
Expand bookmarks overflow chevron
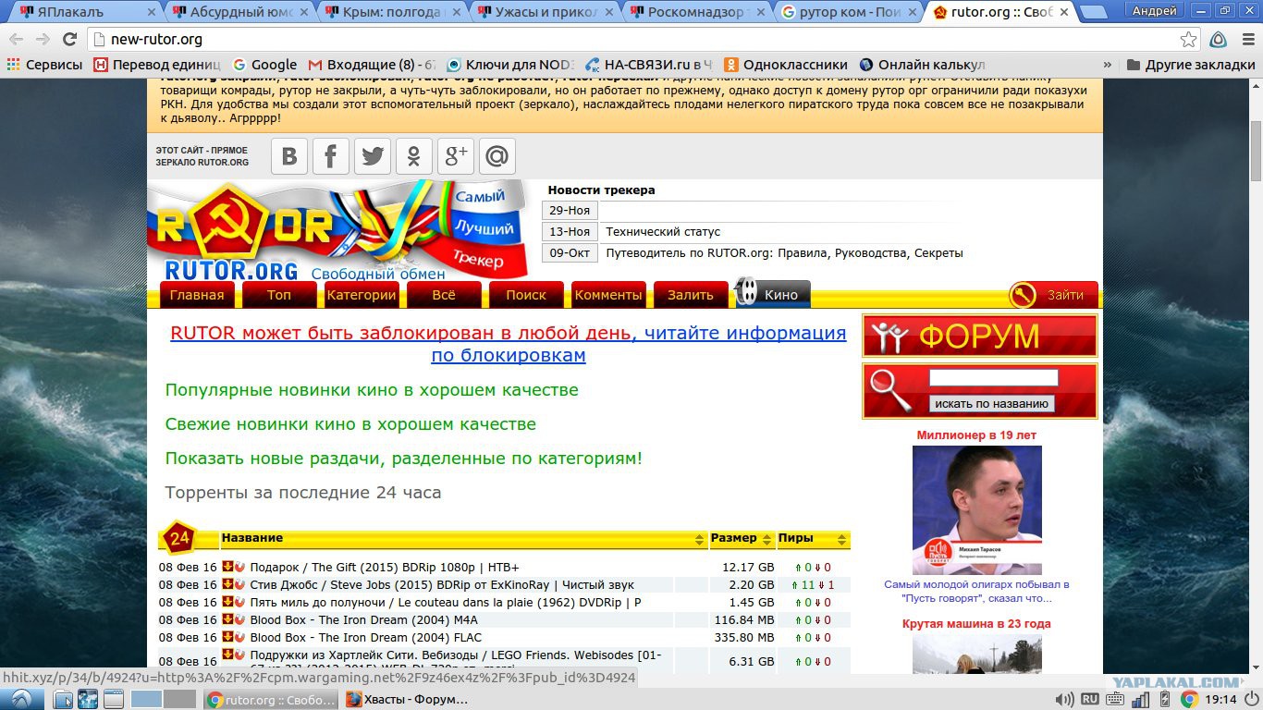point(1108,65)
